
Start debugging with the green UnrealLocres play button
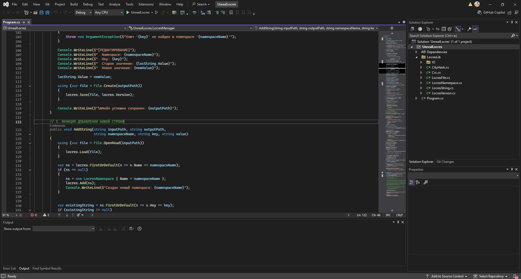coord(128,12)
